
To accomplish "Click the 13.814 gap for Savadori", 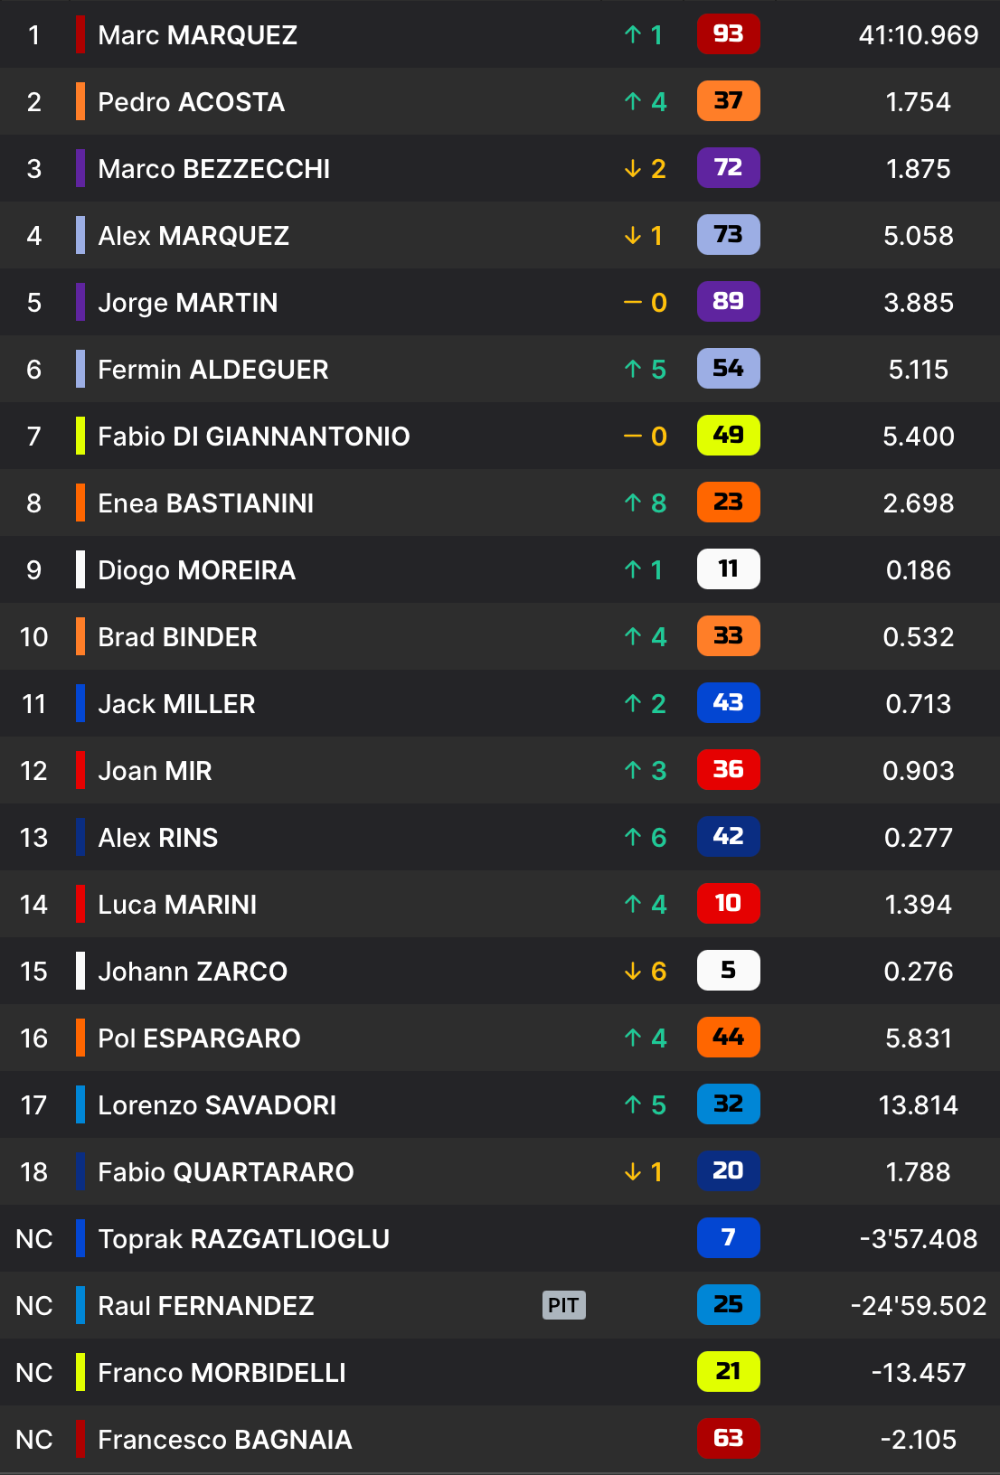I will click(919, 1105).
